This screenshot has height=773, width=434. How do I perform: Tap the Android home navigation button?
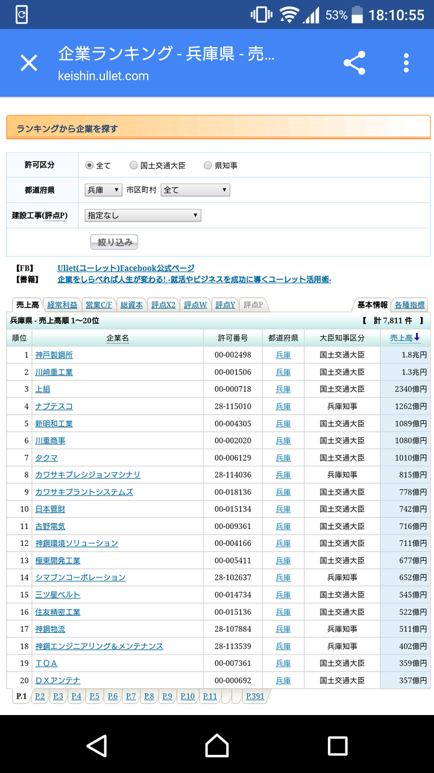coord(217,746)
